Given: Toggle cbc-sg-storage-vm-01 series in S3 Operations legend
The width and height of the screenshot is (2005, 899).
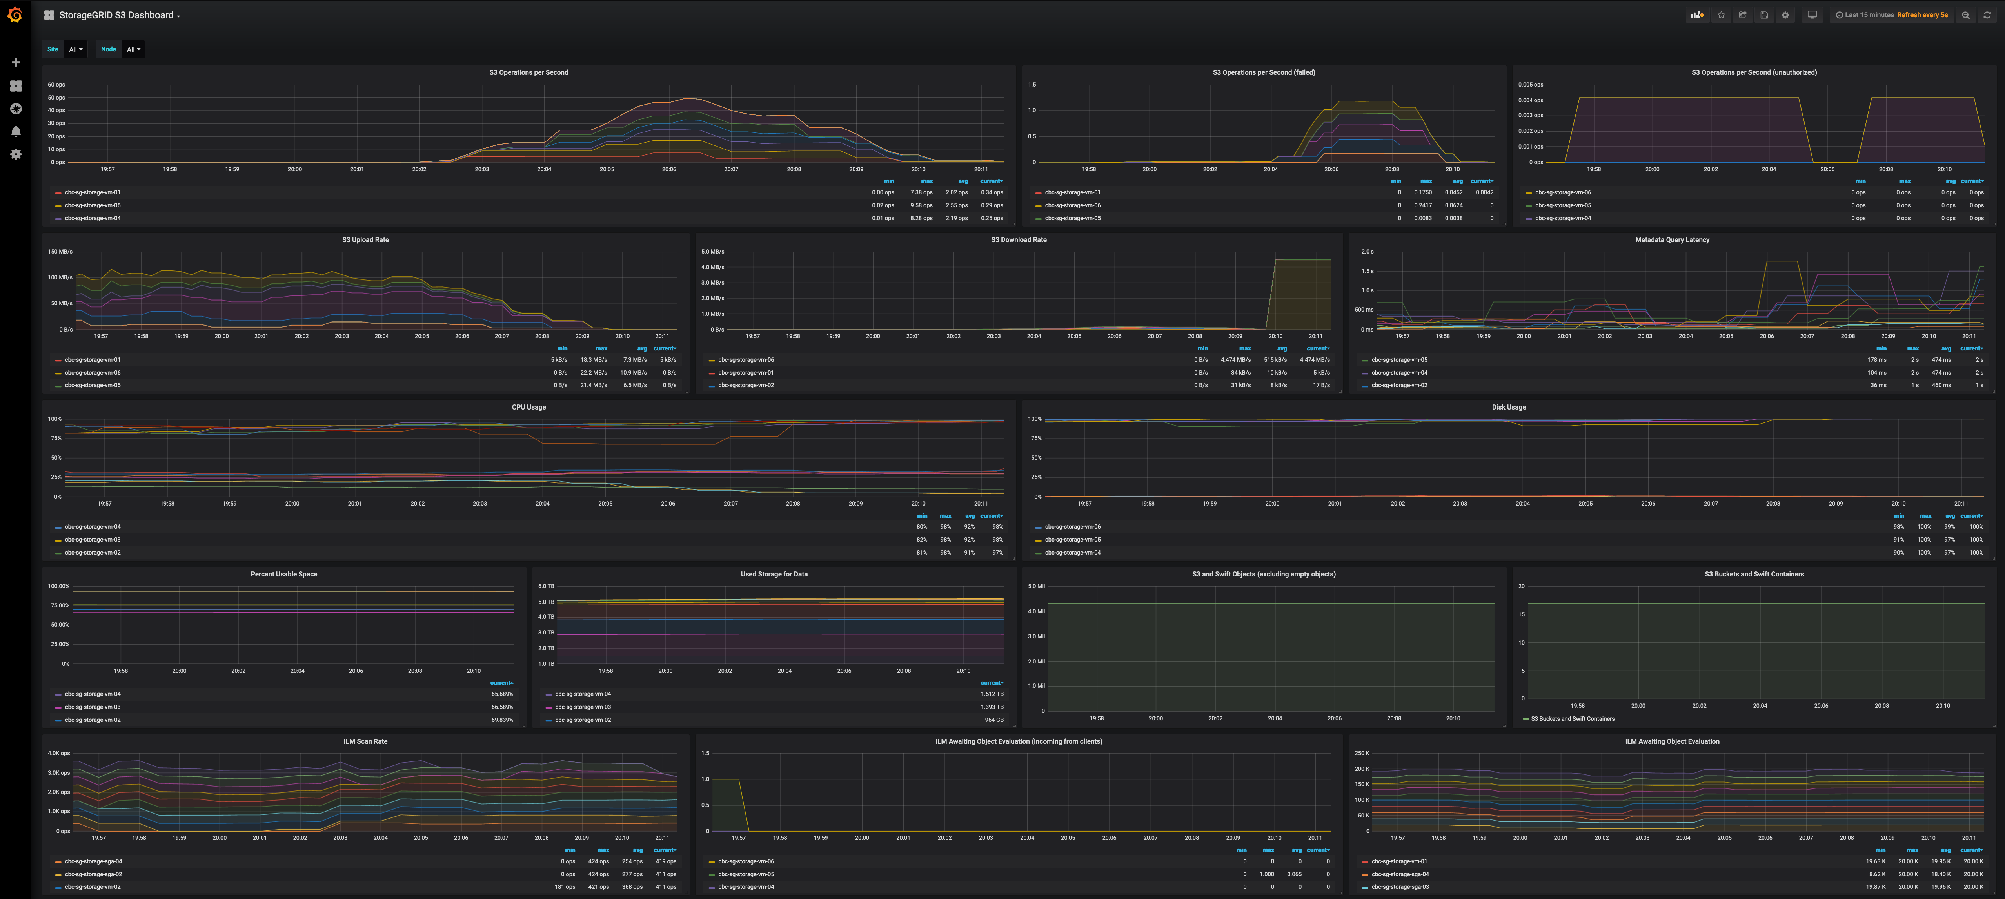Looking at the screenshot, I should pos(92,192).
